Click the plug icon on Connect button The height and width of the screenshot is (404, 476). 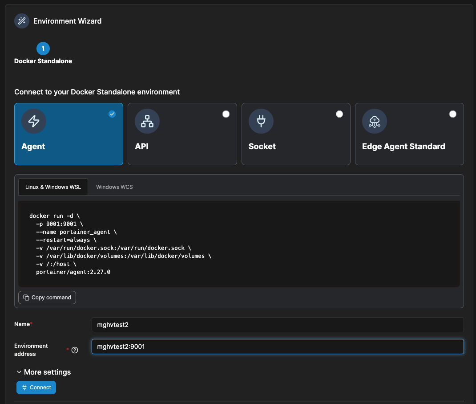tap(24, 388)
